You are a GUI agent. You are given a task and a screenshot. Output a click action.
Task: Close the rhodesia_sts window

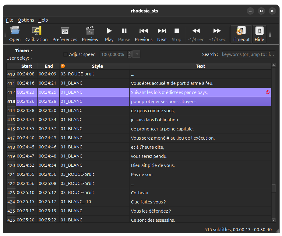pyautogui.click(x=272, y=11)
